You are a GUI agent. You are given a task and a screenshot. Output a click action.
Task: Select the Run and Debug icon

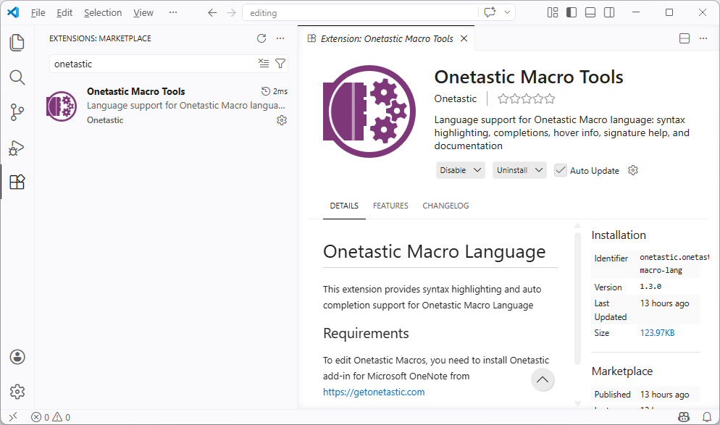click(17, 147)
